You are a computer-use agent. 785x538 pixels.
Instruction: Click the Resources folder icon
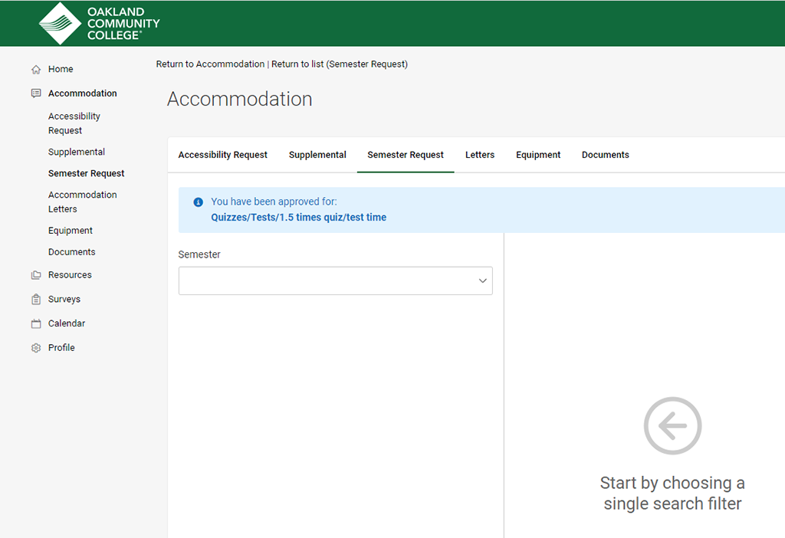point(36,275)
